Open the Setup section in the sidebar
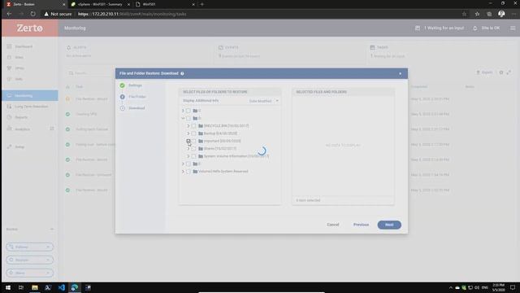The image size is (520, 293). pyautogui.click(x=19, y=146)
